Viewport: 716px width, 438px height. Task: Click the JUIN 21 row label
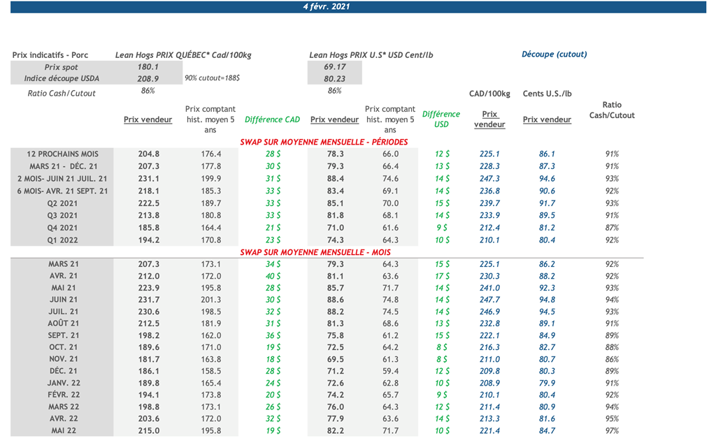tap(63, 300)
